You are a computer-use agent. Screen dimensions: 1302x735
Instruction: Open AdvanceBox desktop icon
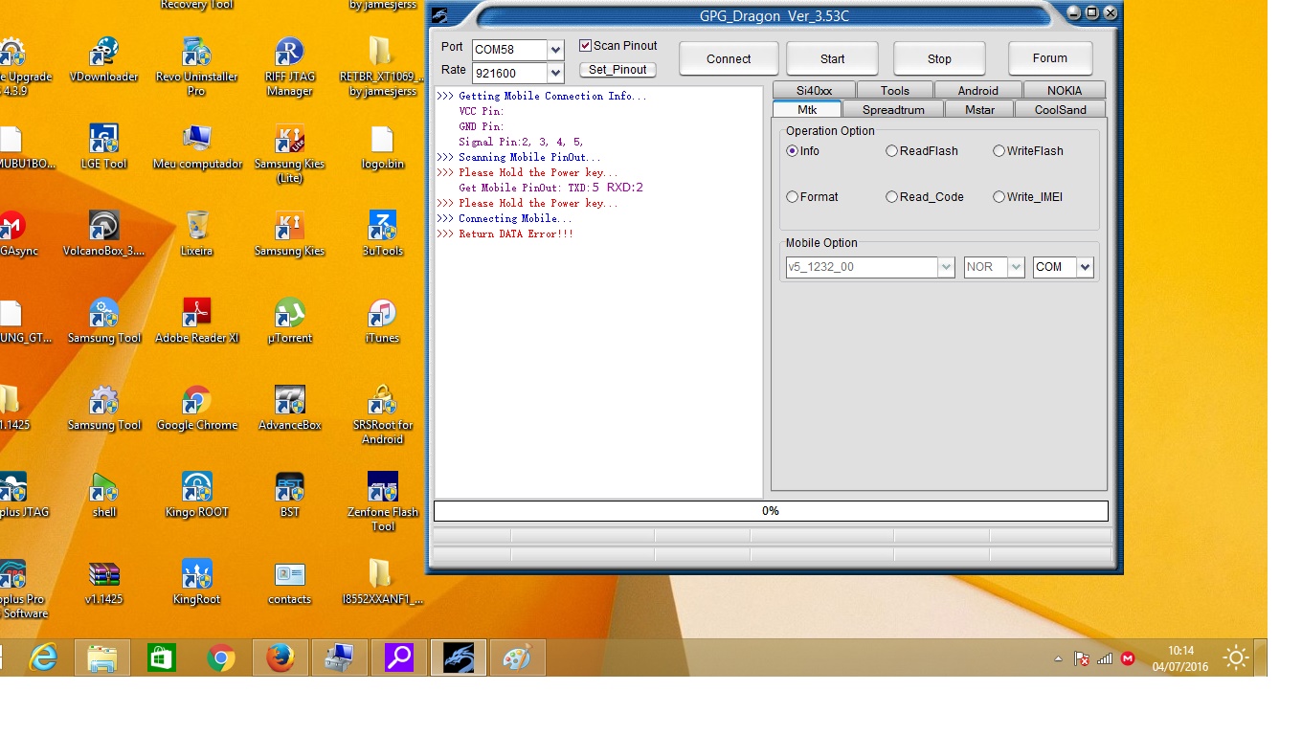(x=289, y=408)
